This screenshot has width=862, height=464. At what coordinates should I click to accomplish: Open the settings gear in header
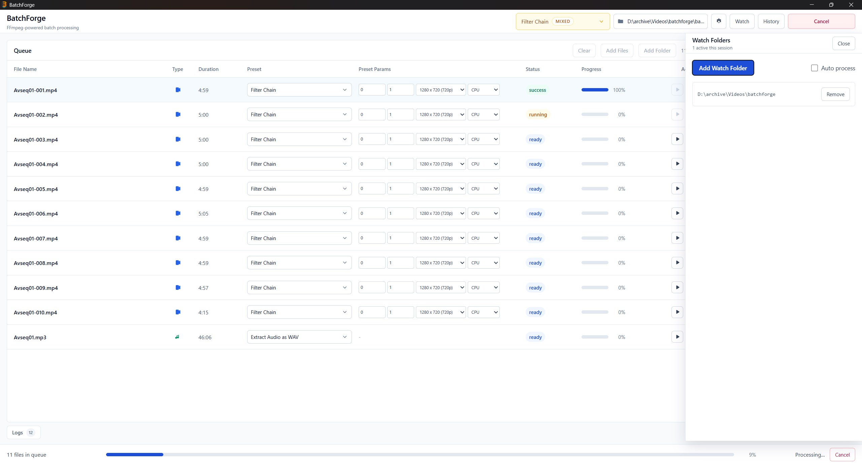tap(719, 21)
